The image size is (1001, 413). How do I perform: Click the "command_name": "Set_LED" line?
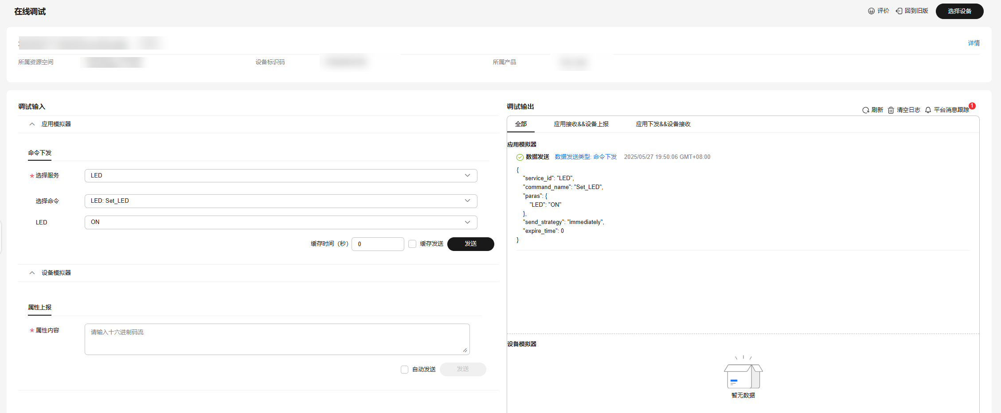(x=563, y=187)
